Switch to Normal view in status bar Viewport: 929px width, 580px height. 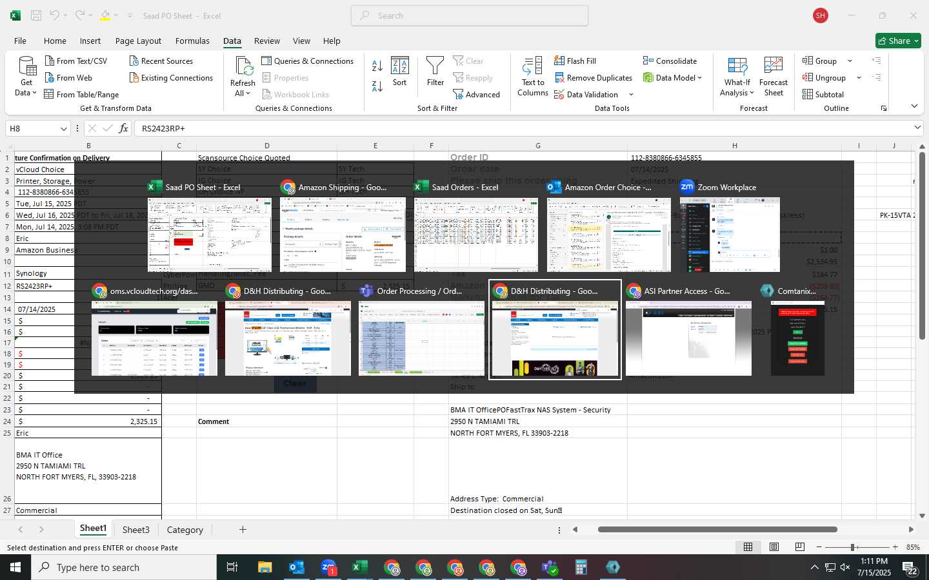[x=748, y=547]
